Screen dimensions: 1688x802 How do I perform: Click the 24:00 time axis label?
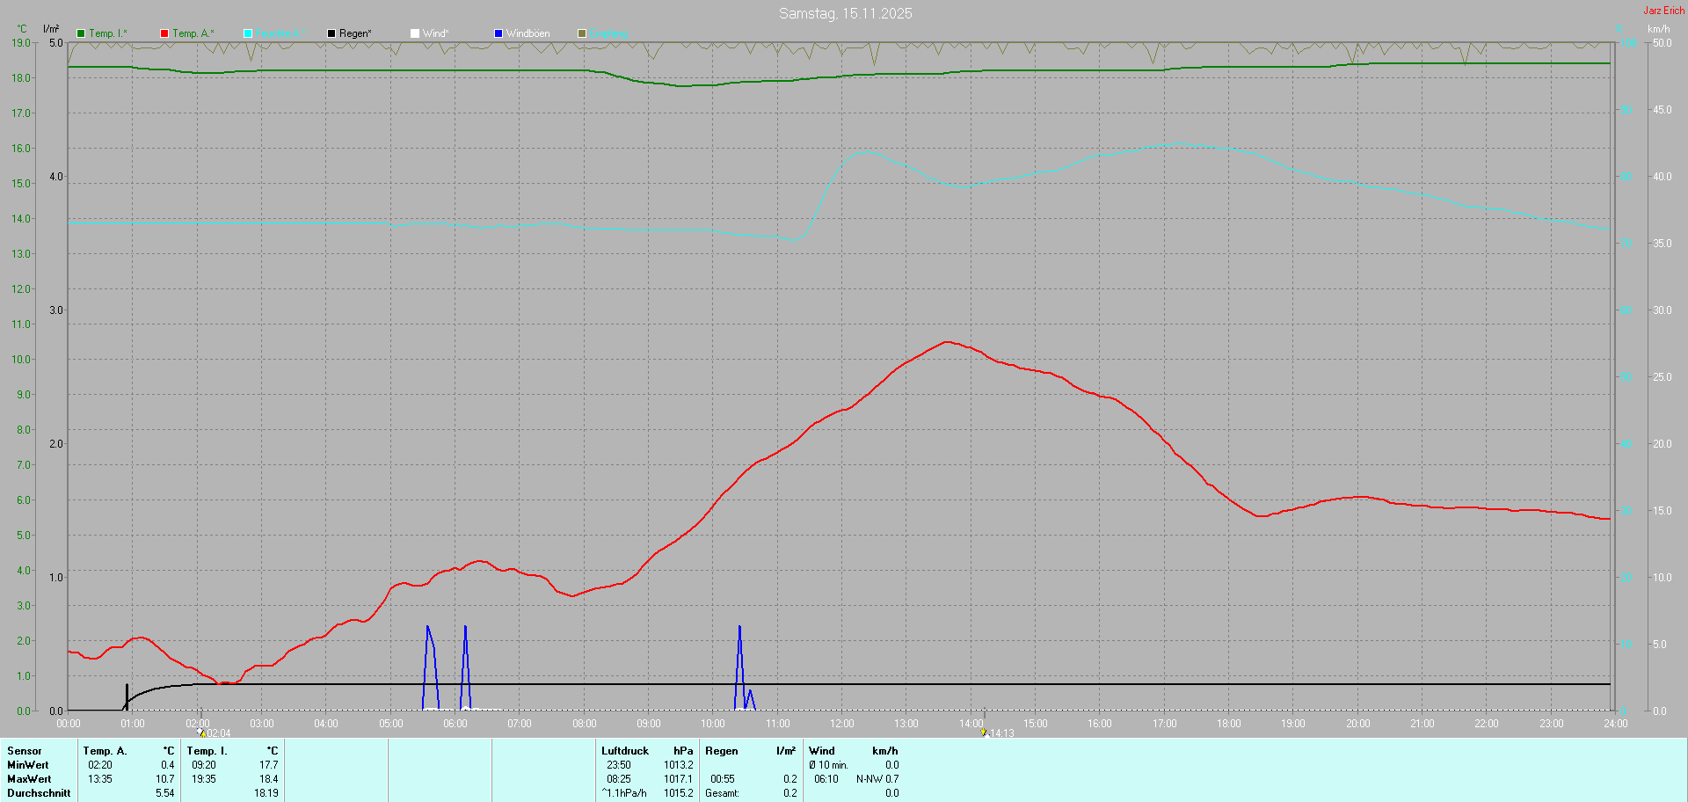(x=1616, y=724)
